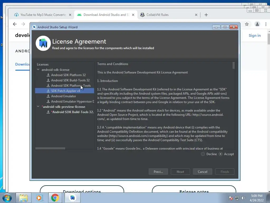
Task: Click 'Terms and Conditions' heading text
Action: point(113,64)
